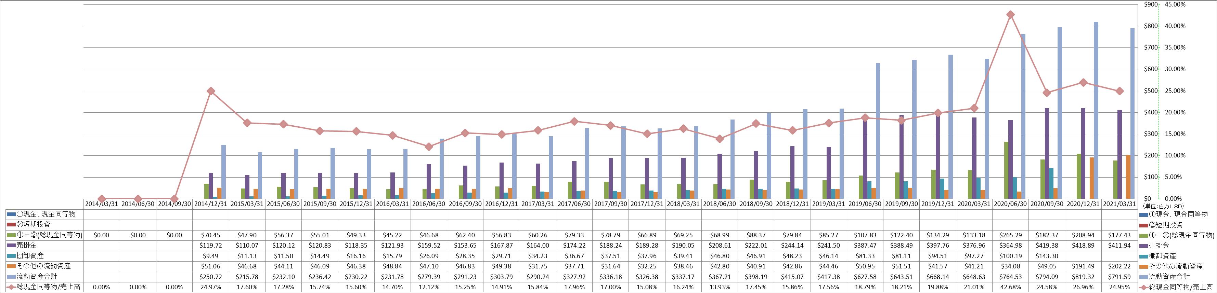
Task: Click the $819.32 current assets total cell
Action: 1083,277
